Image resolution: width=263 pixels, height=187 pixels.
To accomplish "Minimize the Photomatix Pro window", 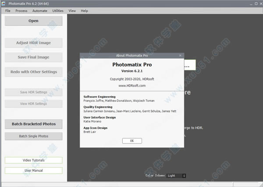I will (251, 4).
